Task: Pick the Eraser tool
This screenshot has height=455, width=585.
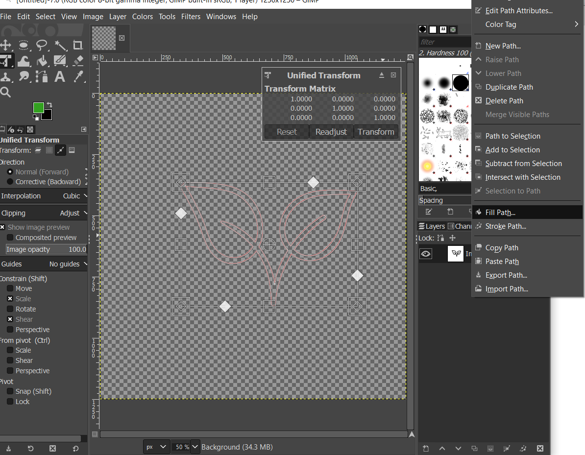Action: tap(78, 61)
